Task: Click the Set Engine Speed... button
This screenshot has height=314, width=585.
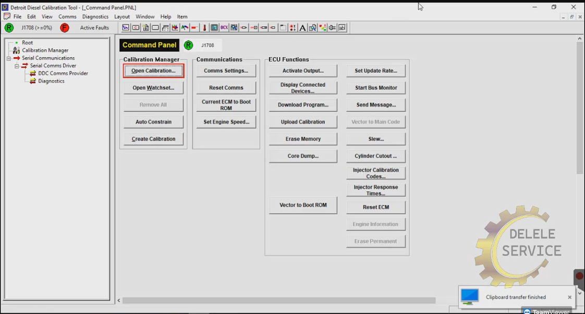Action: [226, 122]
